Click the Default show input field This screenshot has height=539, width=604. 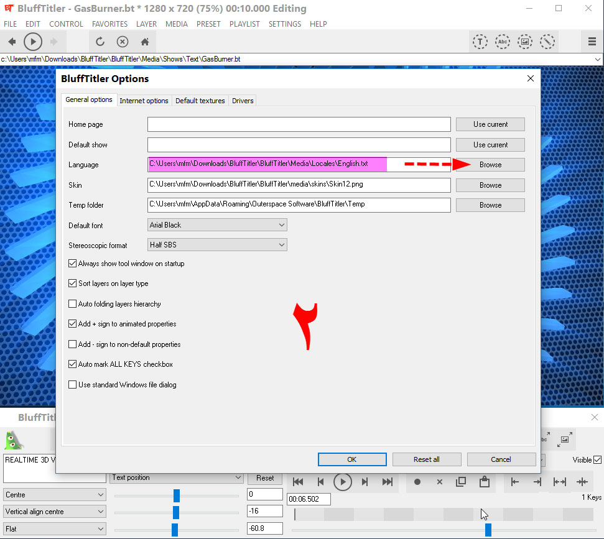pyautogui.click(x=299, y=145)
